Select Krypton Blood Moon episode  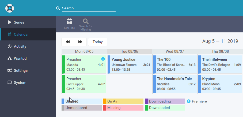point(221,84)
